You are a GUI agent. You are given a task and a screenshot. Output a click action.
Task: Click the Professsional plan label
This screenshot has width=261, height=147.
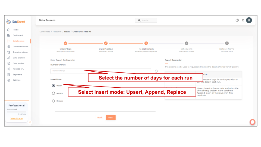pyautogui.click(x=17, y=106)
